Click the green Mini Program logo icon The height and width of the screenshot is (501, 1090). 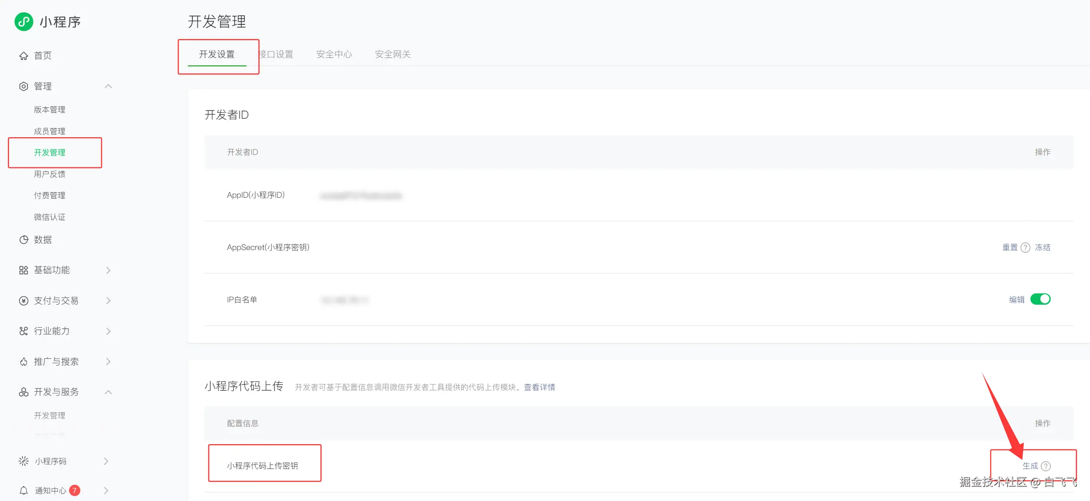tap(24, 22)
